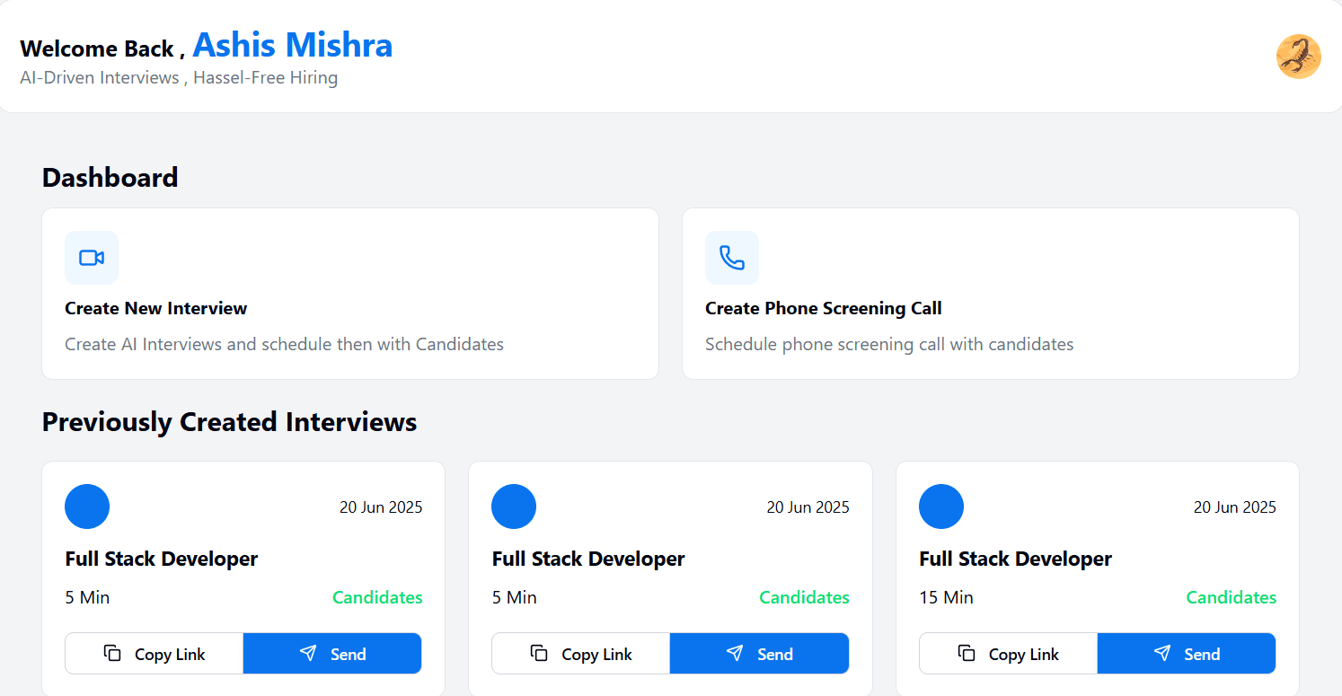The image size is (1342, 696).
Task: Select the Create New Interview card title
Action: coord(156,308)
